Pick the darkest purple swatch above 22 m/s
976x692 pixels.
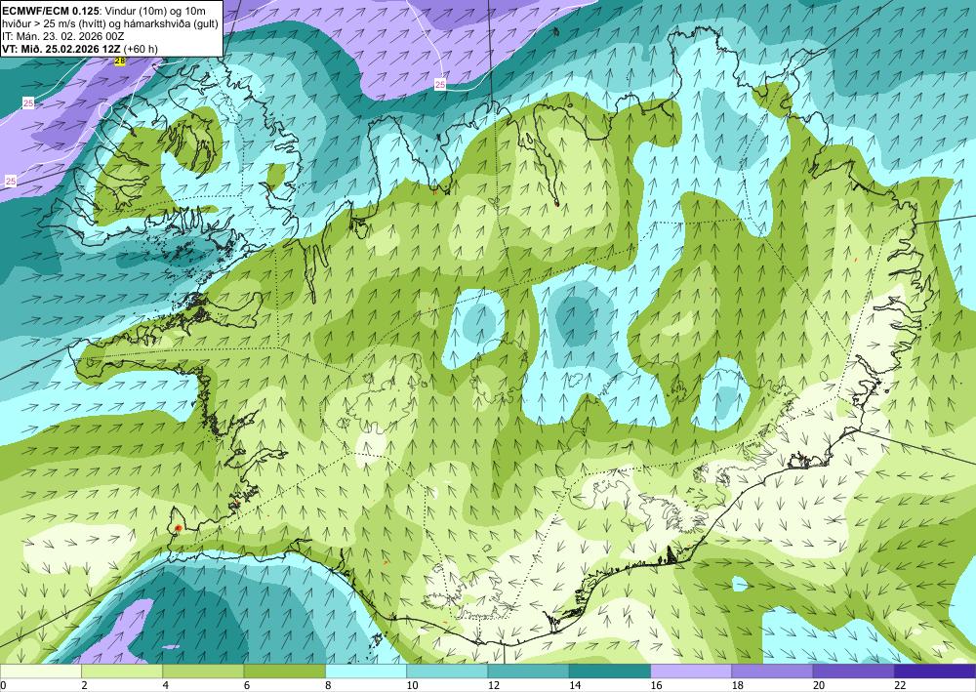[x=935, y=671]
